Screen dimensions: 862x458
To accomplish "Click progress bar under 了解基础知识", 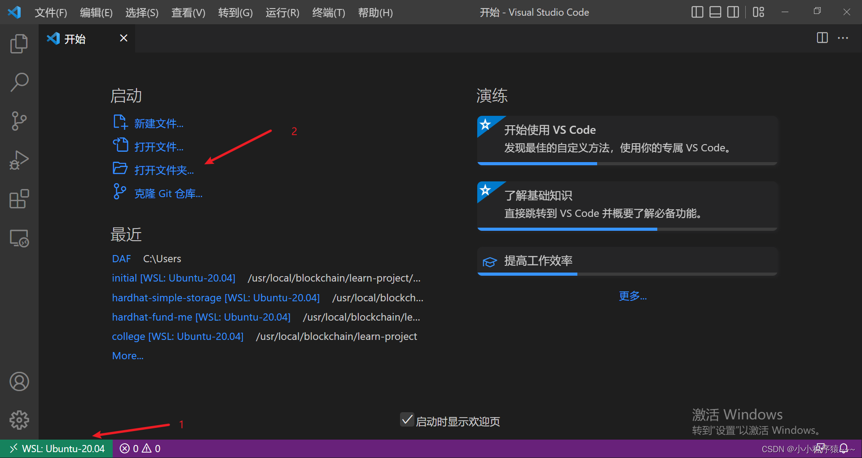I will click(x=627, y=229).
